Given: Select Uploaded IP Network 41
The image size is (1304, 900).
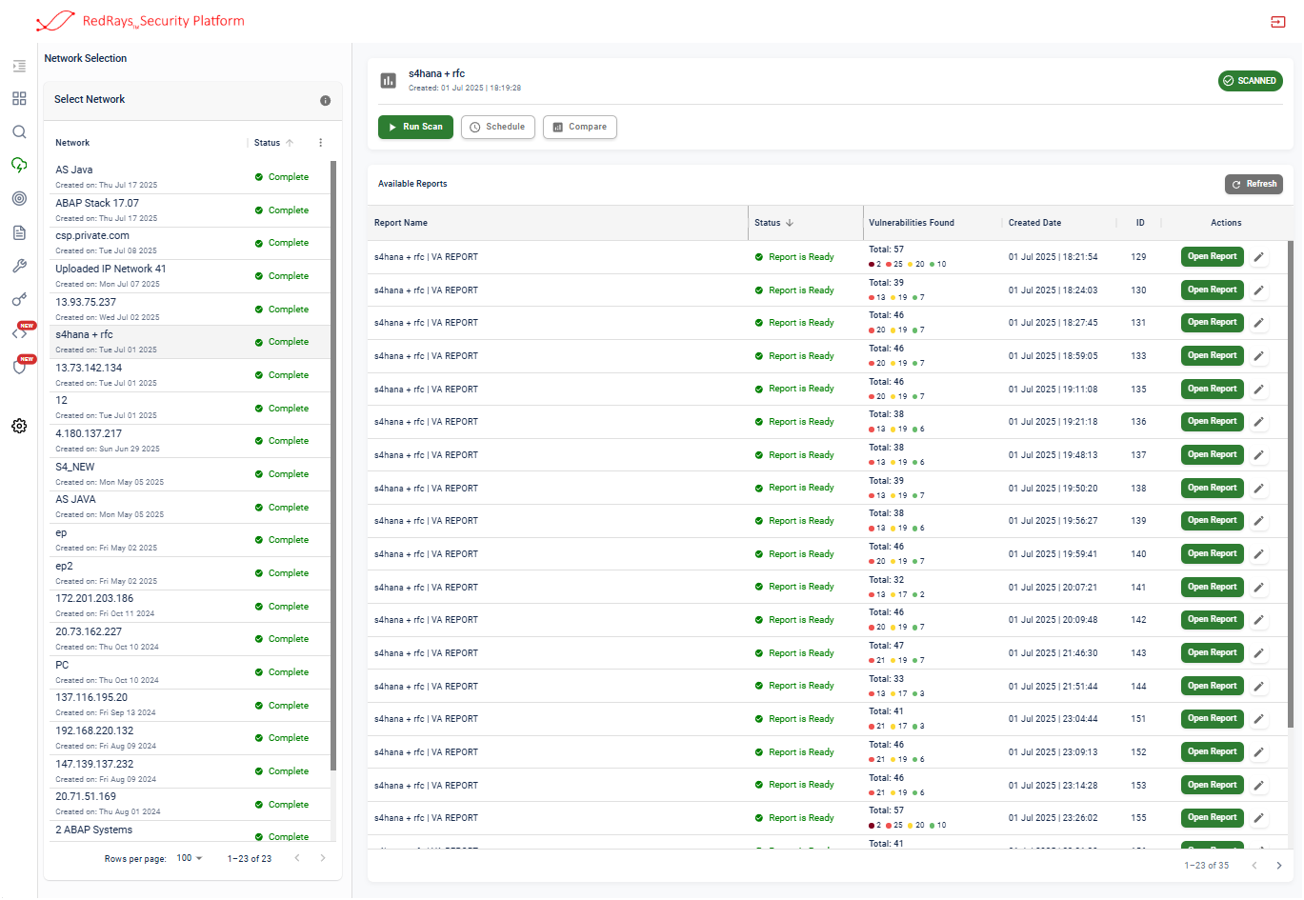Looking at the screenshot, I should 190,276.
